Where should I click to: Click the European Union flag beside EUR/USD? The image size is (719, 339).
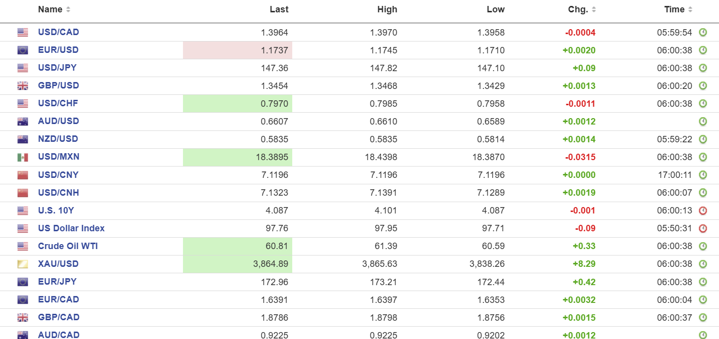coord(23,50)
